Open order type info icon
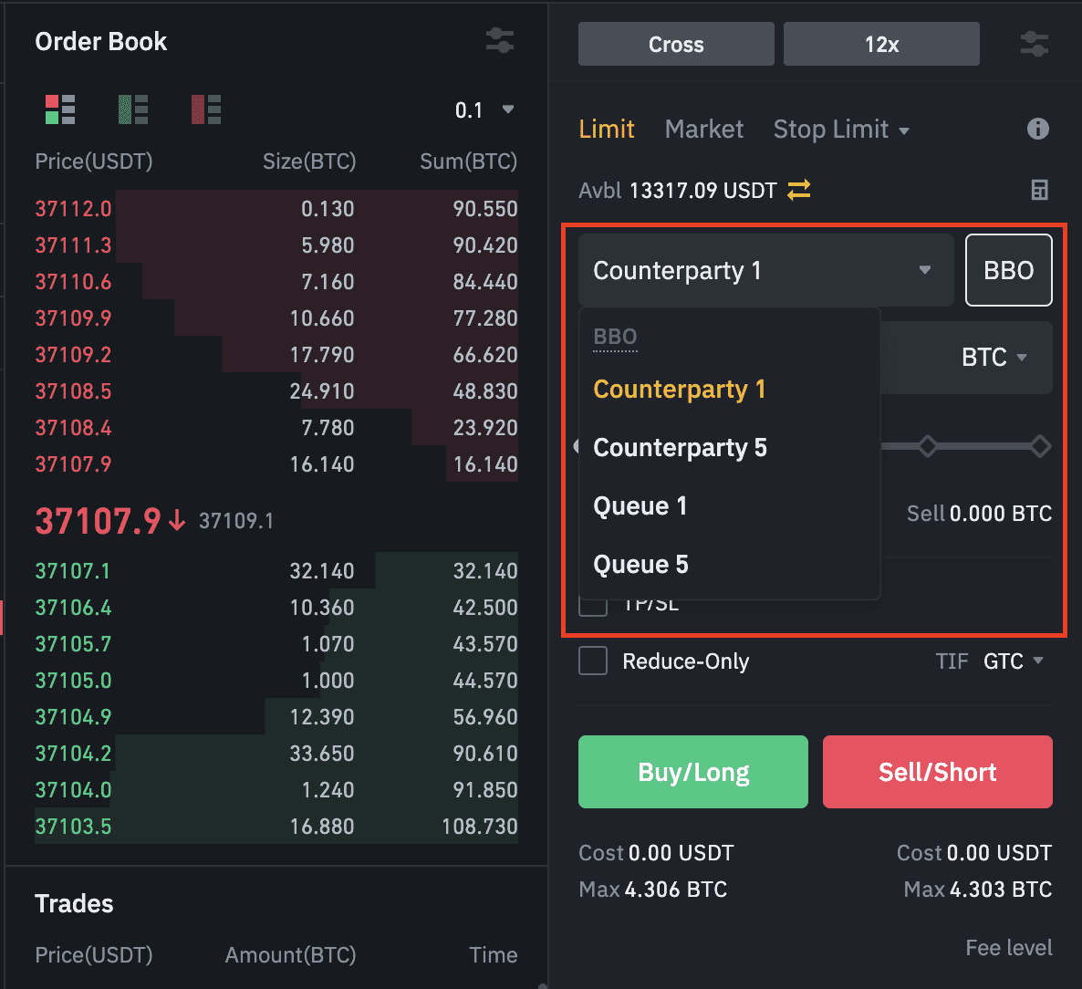This screenshot has width=1082, height=989. (1038, 129)
